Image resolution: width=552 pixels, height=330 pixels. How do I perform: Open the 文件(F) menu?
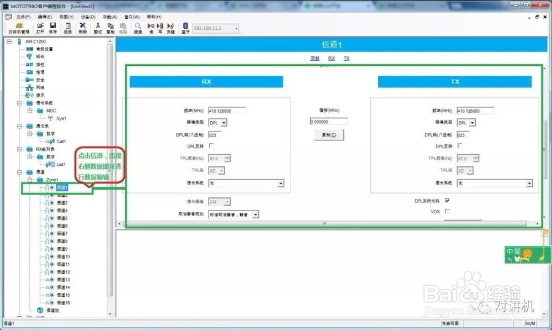pyautogui.click(x=24, y=17)
